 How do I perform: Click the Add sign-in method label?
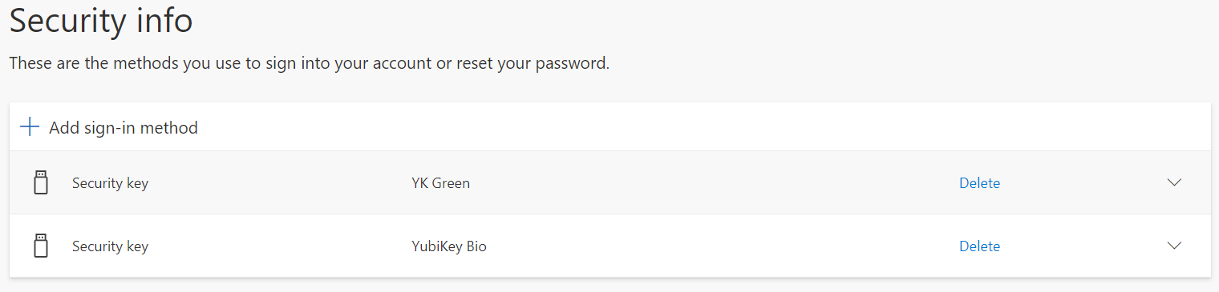[124, 127]
